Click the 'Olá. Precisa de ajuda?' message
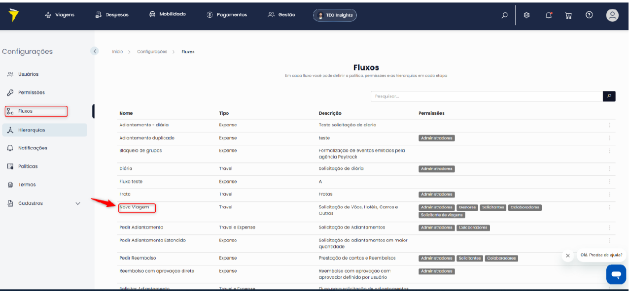The height and width of the screenshot is (291, 630). click(x=601, y=255)
